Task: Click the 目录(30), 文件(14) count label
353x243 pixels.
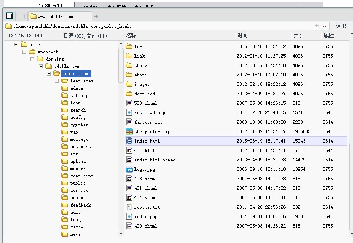Action: [x=85, y=36]
